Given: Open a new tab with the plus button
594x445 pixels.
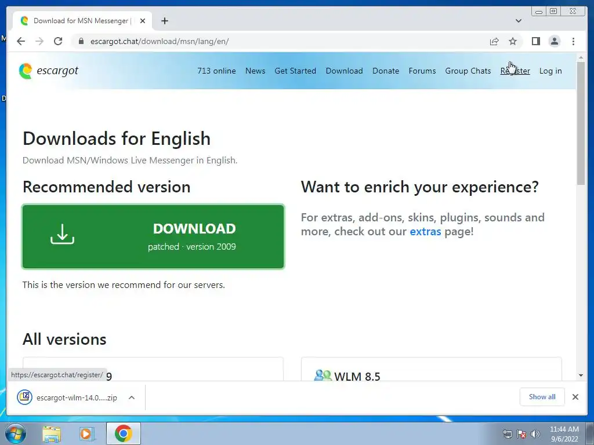Looking at the screenshot, I should click(x=164, y=21).
